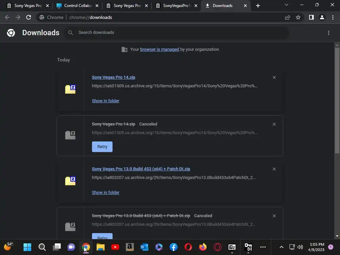340x255 pixels.
Task: Open the volume control in system tray
Action: coord(300,247)
